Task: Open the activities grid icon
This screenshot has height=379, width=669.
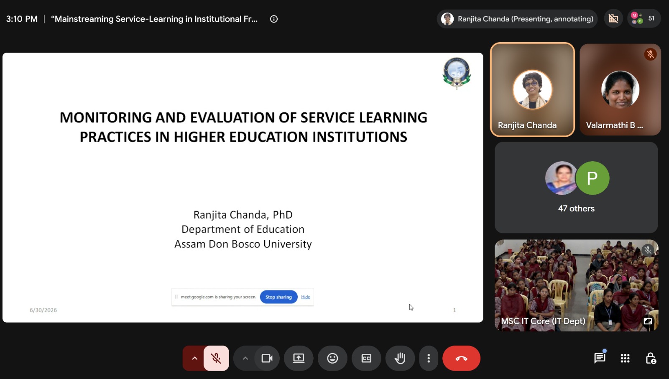Action: (x=625, y=358)
